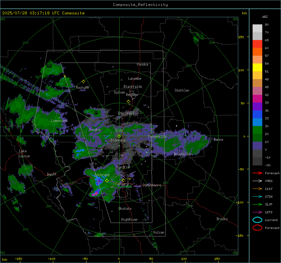This screenshot has width=281, height=263.
Task: Click the Banff town label
Action: (52, 174)
